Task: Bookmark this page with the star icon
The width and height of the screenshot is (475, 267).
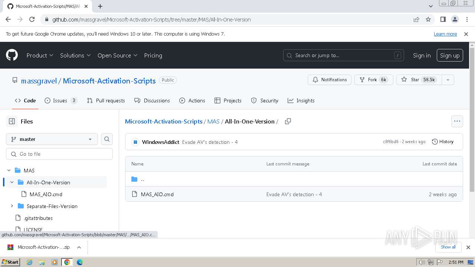Action: pos(428,19)
